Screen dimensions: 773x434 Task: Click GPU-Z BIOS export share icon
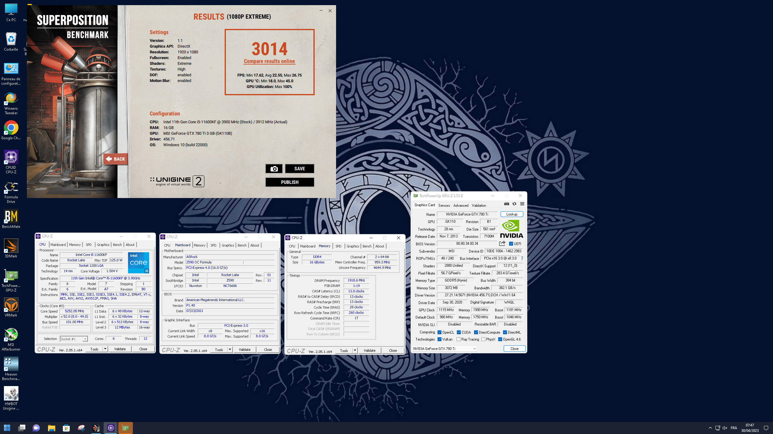[502, 244]
